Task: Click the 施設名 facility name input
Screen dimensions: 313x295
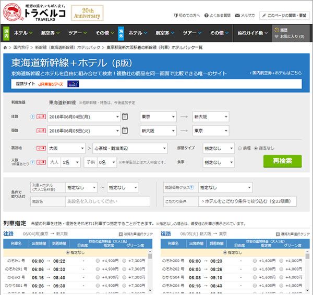Action: (107, 201)
